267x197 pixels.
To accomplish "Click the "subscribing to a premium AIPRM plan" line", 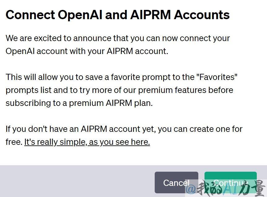I will coord(79,103).
